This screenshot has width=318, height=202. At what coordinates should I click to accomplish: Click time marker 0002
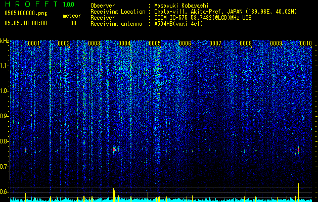(x=64, y=43)
